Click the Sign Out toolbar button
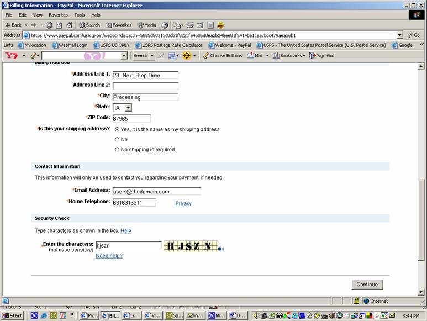This screenshot has width=427, height=321. pyautogui.click(x=321, y=56)
